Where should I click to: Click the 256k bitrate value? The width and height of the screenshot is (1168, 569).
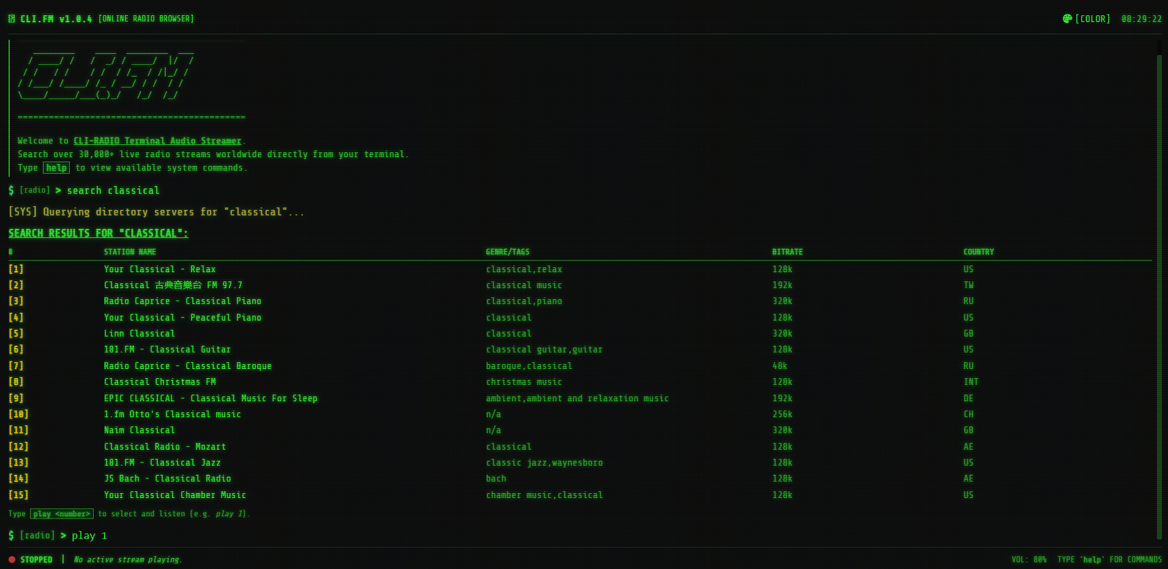[782, 414]
